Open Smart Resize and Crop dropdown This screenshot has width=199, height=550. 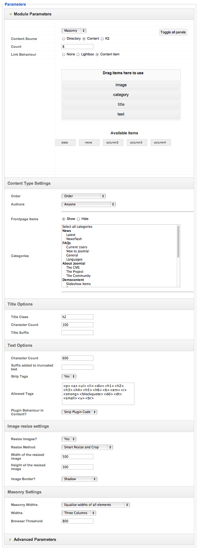(x=87, y=447)
